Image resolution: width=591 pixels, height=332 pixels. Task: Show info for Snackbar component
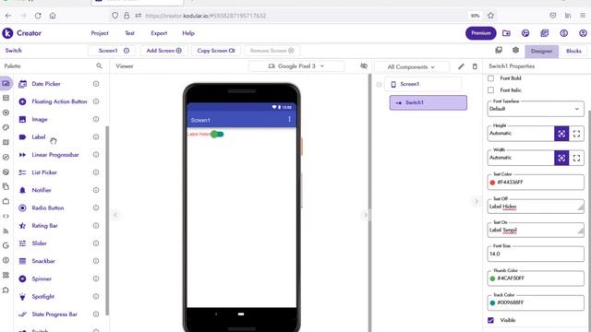96,261
